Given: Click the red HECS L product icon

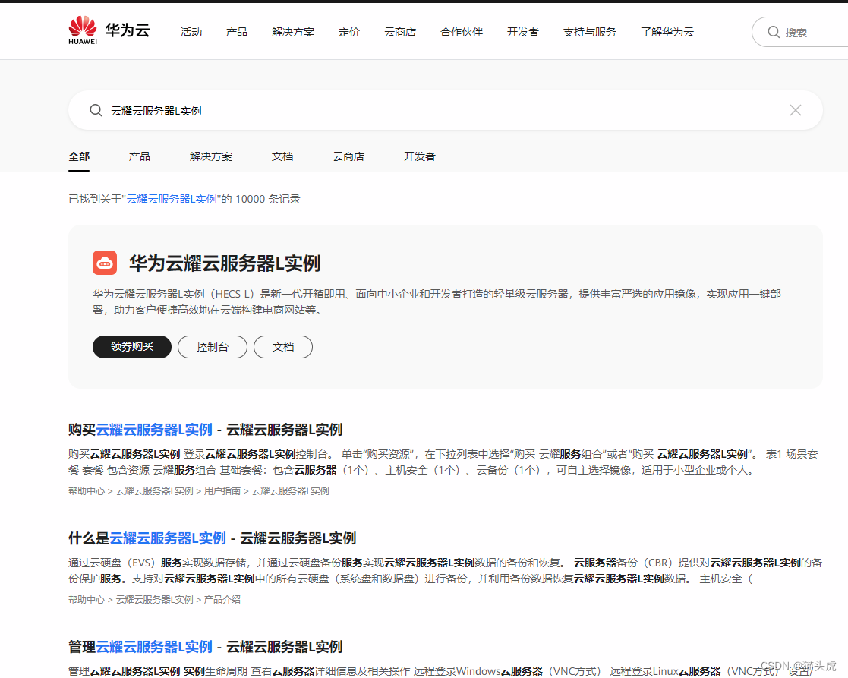Looking at the screenshot, I should point(105,263).
